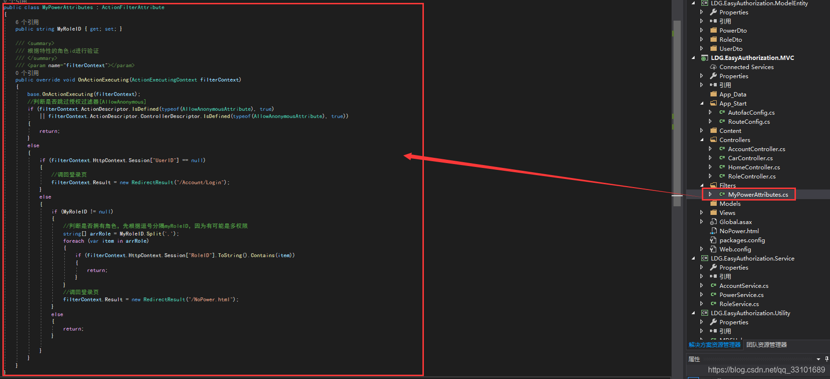
Task: Click 'ActionFilterAttribute' base class name
Action: point(133,7)
